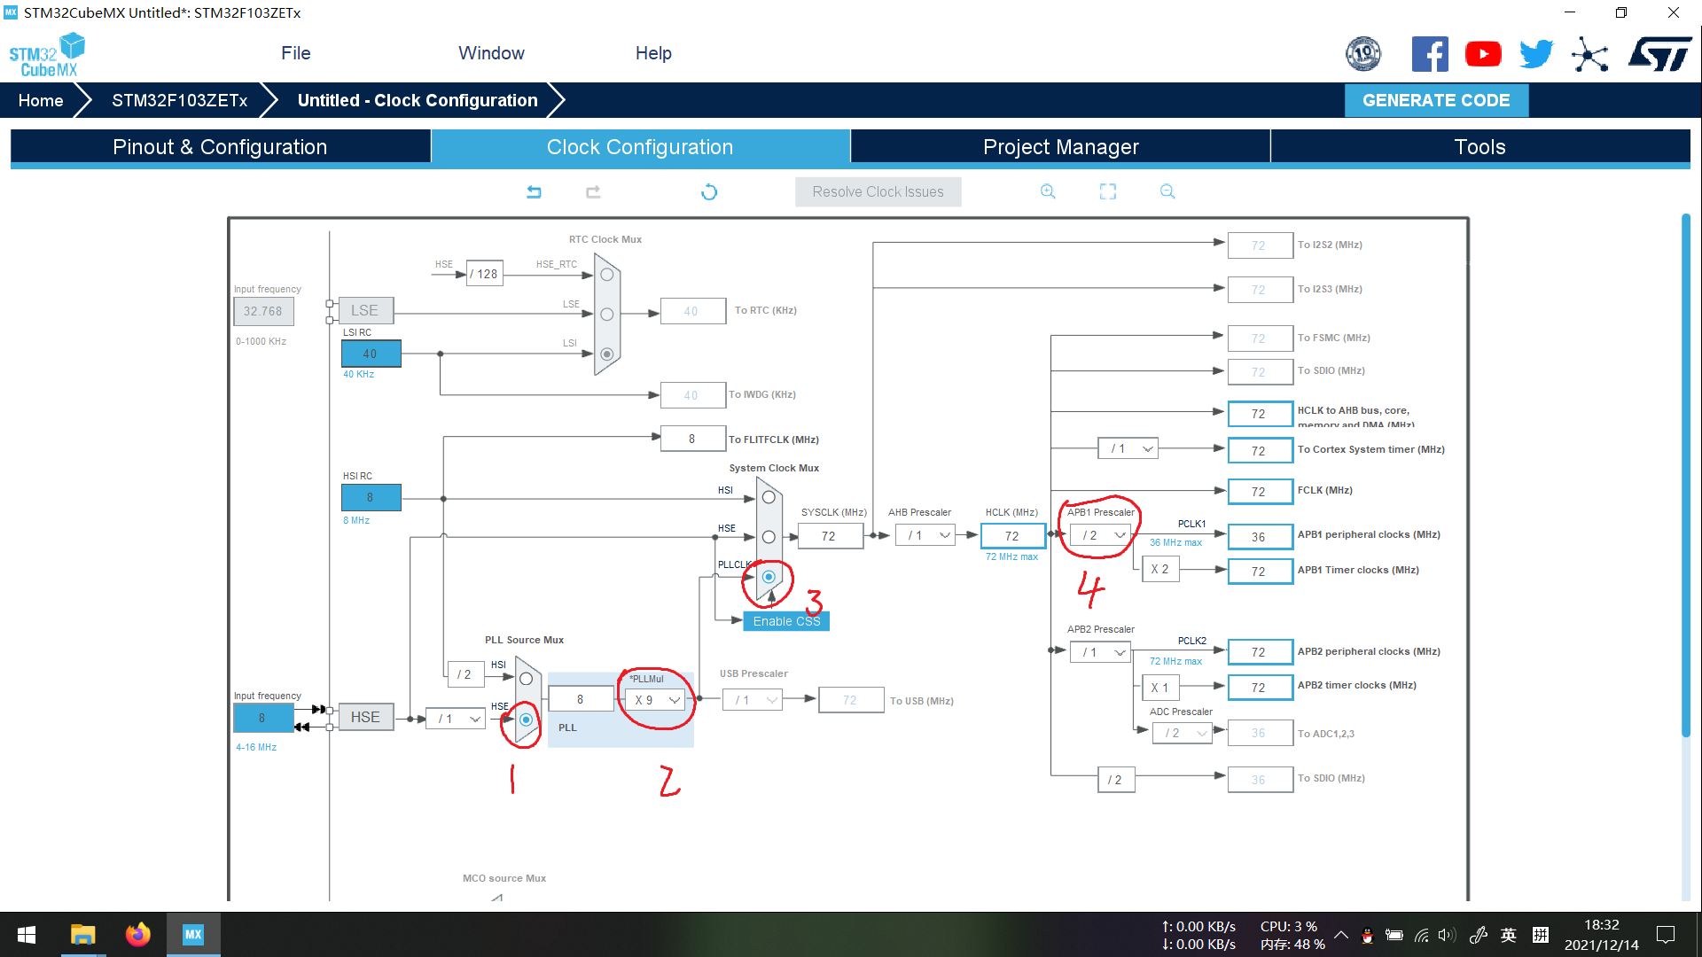The image size is (1702, 957).
Task: Reset the clock configuration to defaults
Action: coord(708,191)
